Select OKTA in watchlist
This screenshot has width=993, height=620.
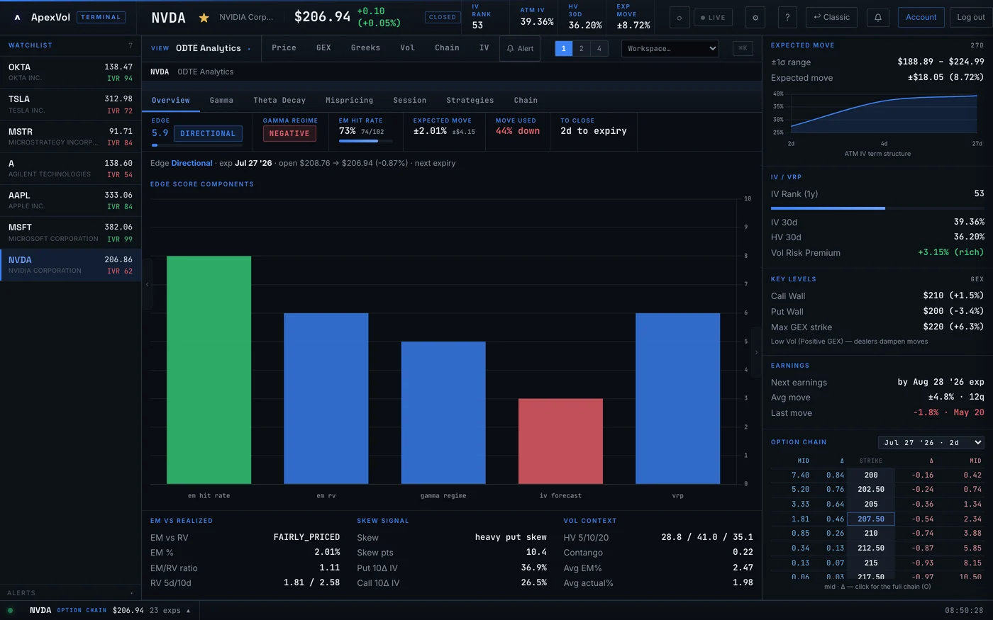pos(70,72)
